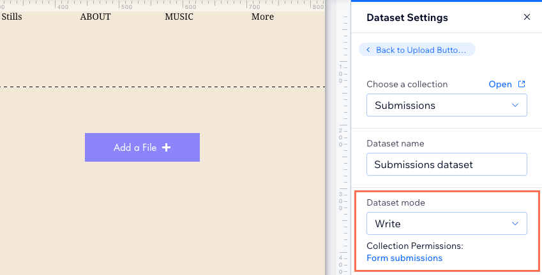Image resolution: width=542 pixels, height=275 pixels.
Task: Expand the Submissions collection dropdown
Action: (x=447, y=105)
